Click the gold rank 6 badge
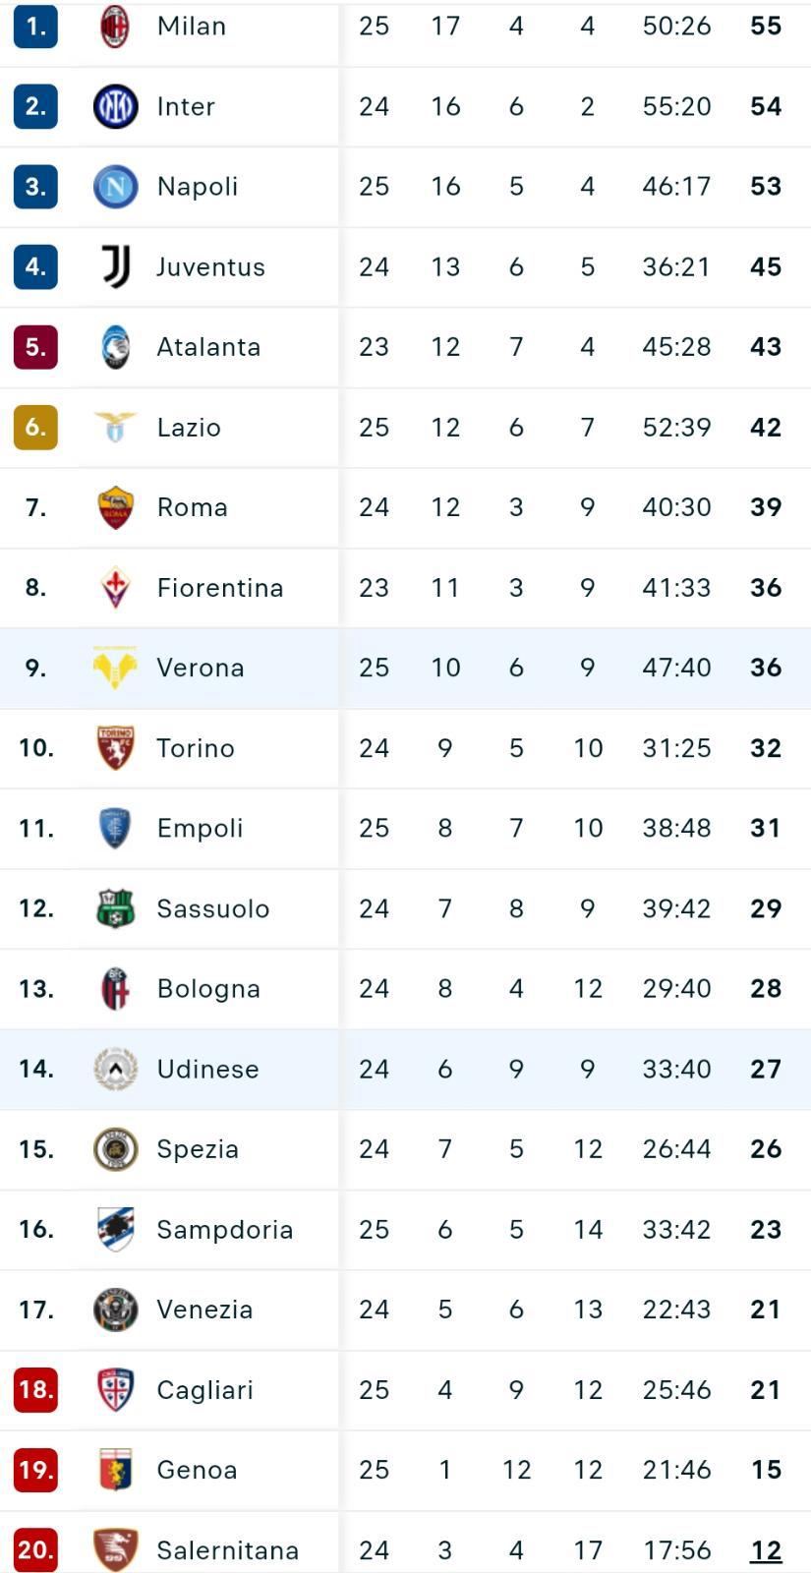The width and height of the screenshot is (811, 1573). point(35,427)
